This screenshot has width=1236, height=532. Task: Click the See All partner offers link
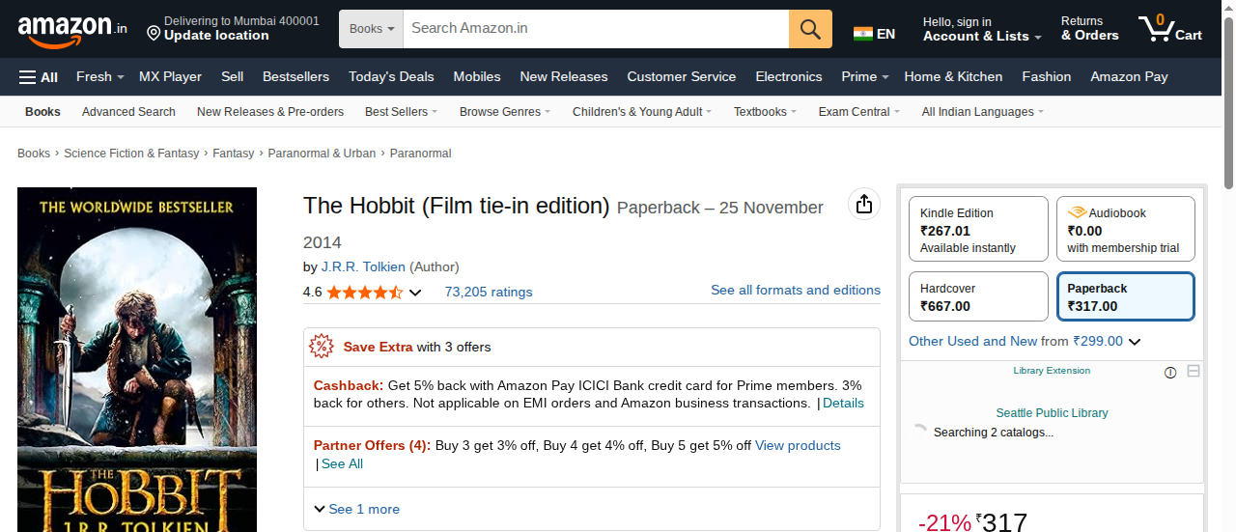(x=342, y=463)
